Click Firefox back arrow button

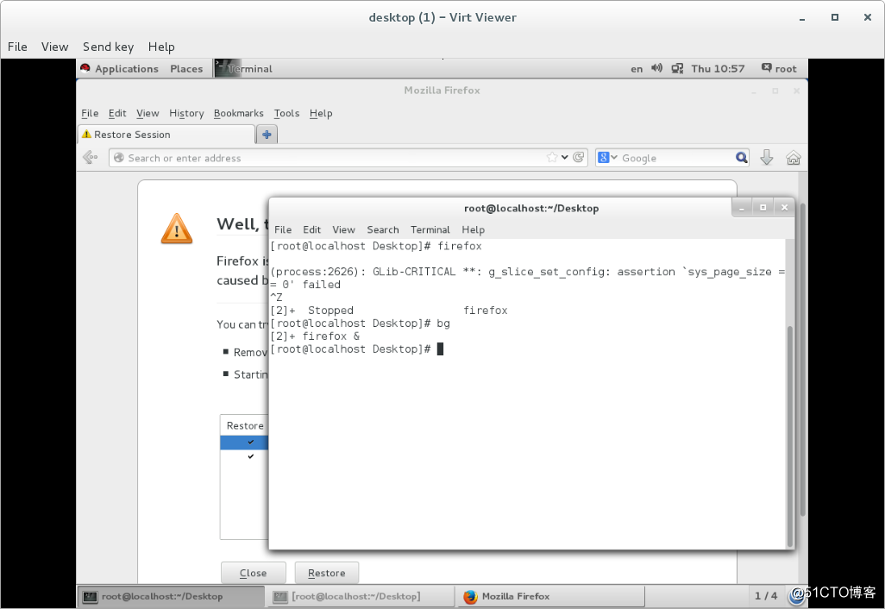click(91, 158)
